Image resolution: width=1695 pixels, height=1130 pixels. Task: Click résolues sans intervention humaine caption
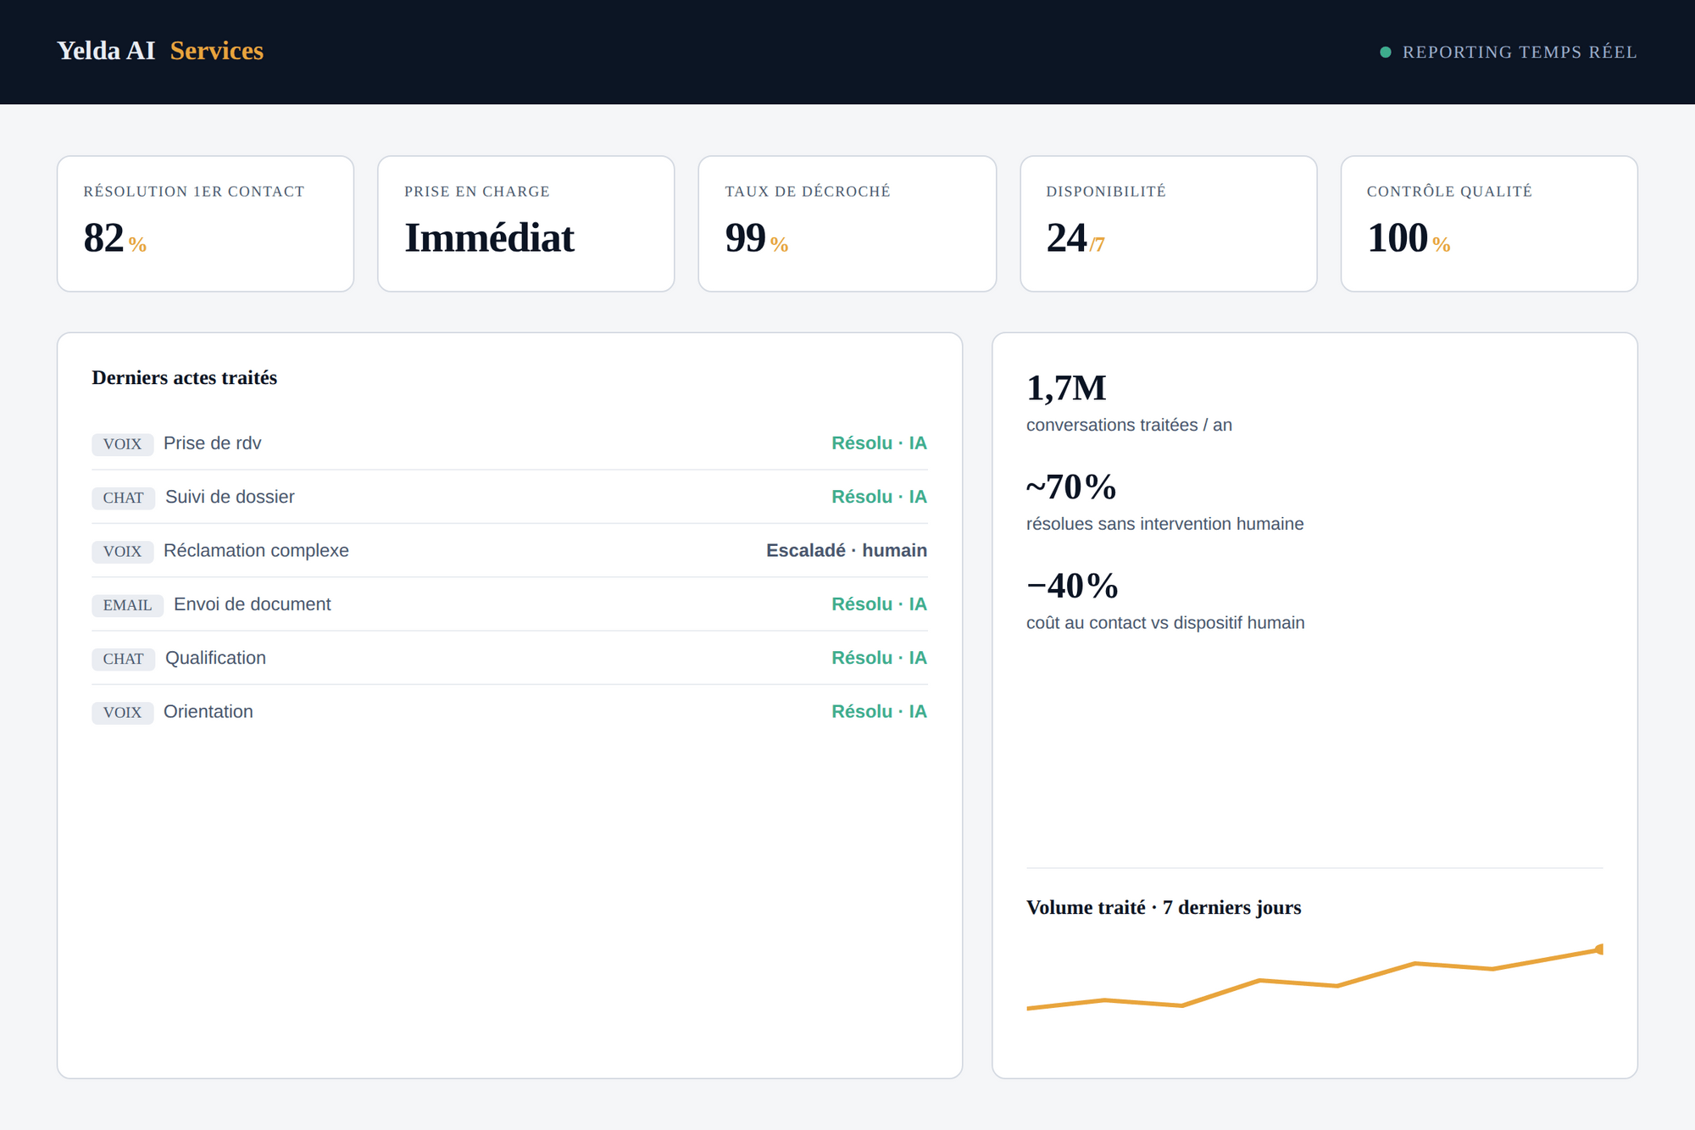(x=1164, y=524)
